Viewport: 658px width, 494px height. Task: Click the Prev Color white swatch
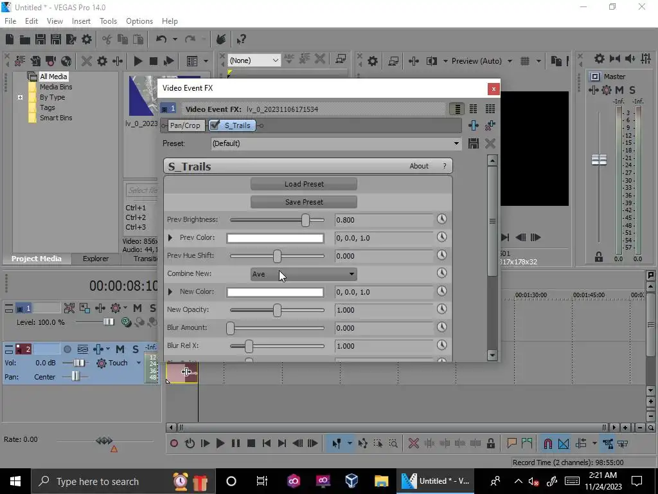click(x=275, y=238)
